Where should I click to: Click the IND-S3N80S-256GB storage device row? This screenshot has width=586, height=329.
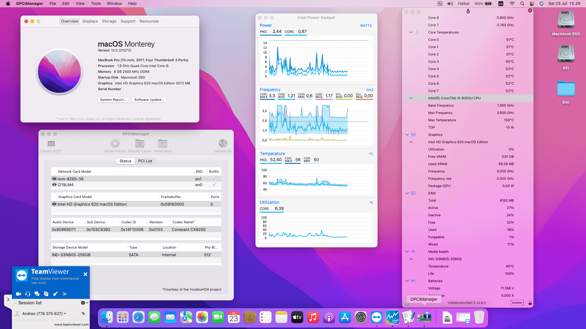tap(136, 255)
